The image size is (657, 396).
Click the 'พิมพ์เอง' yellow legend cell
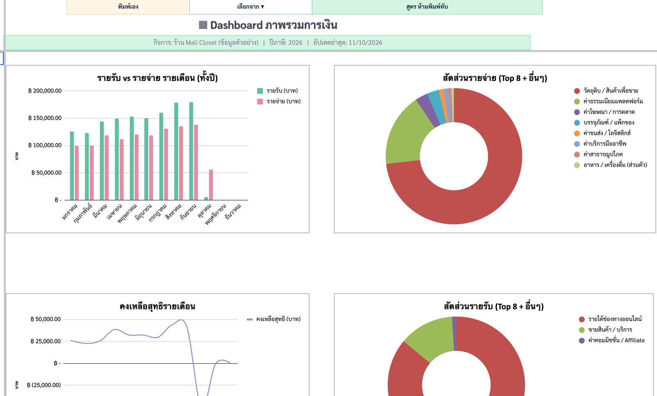click(128, 7)
